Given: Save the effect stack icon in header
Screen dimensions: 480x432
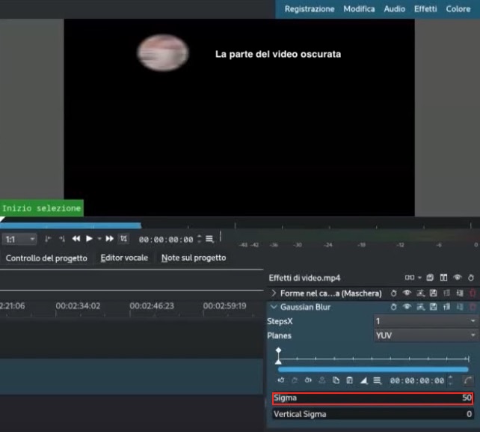Looking at the screenshot, I should coord(430,278).
